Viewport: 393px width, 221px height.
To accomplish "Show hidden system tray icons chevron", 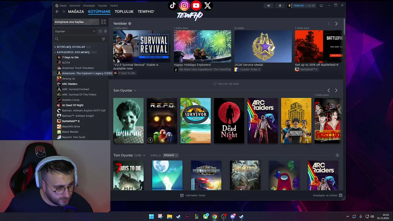I will pyautogui.click(x=348, y=217).
